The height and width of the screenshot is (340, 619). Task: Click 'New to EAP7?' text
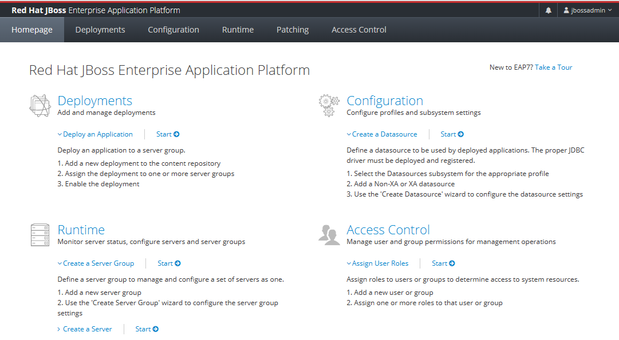(x=511, y=67)
